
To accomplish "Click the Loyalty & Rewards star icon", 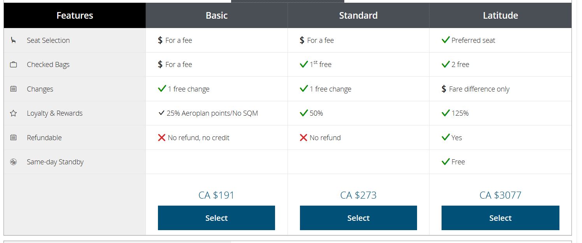I will click(13, 113).
